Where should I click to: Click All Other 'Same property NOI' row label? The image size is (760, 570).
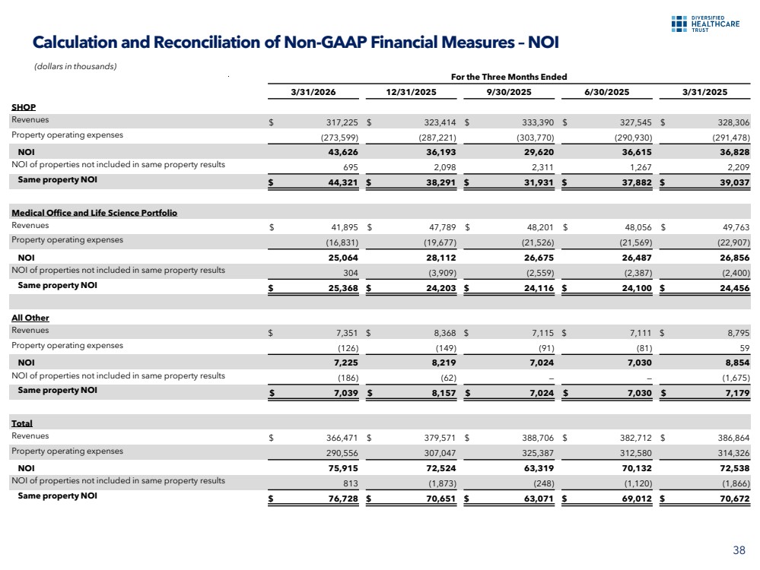[x=57, y=390]
